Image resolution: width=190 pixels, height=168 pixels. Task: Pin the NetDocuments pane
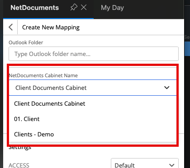pyautogui.click(x=74, y=7)
